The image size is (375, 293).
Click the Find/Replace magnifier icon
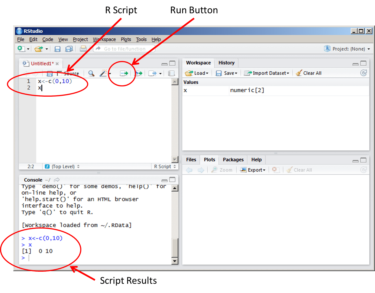click(x=91, y=73)
